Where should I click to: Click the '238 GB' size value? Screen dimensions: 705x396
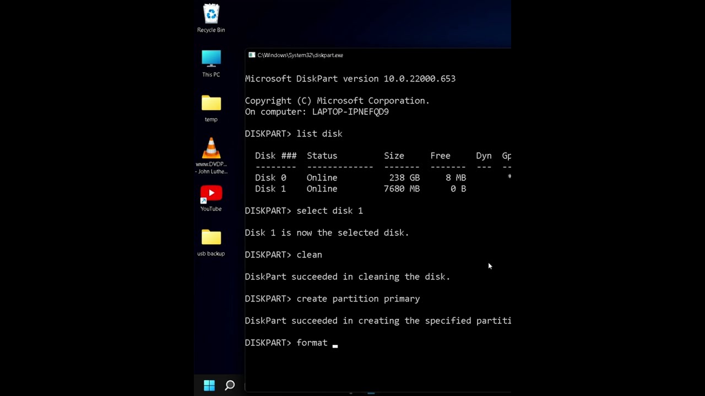404,178
